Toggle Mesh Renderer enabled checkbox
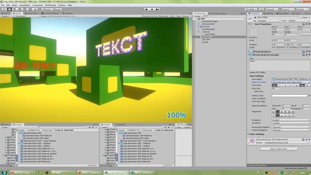 pos(254,52)
